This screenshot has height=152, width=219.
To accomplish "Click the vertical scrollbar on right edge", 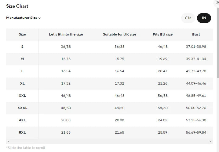I will point(218,42).
